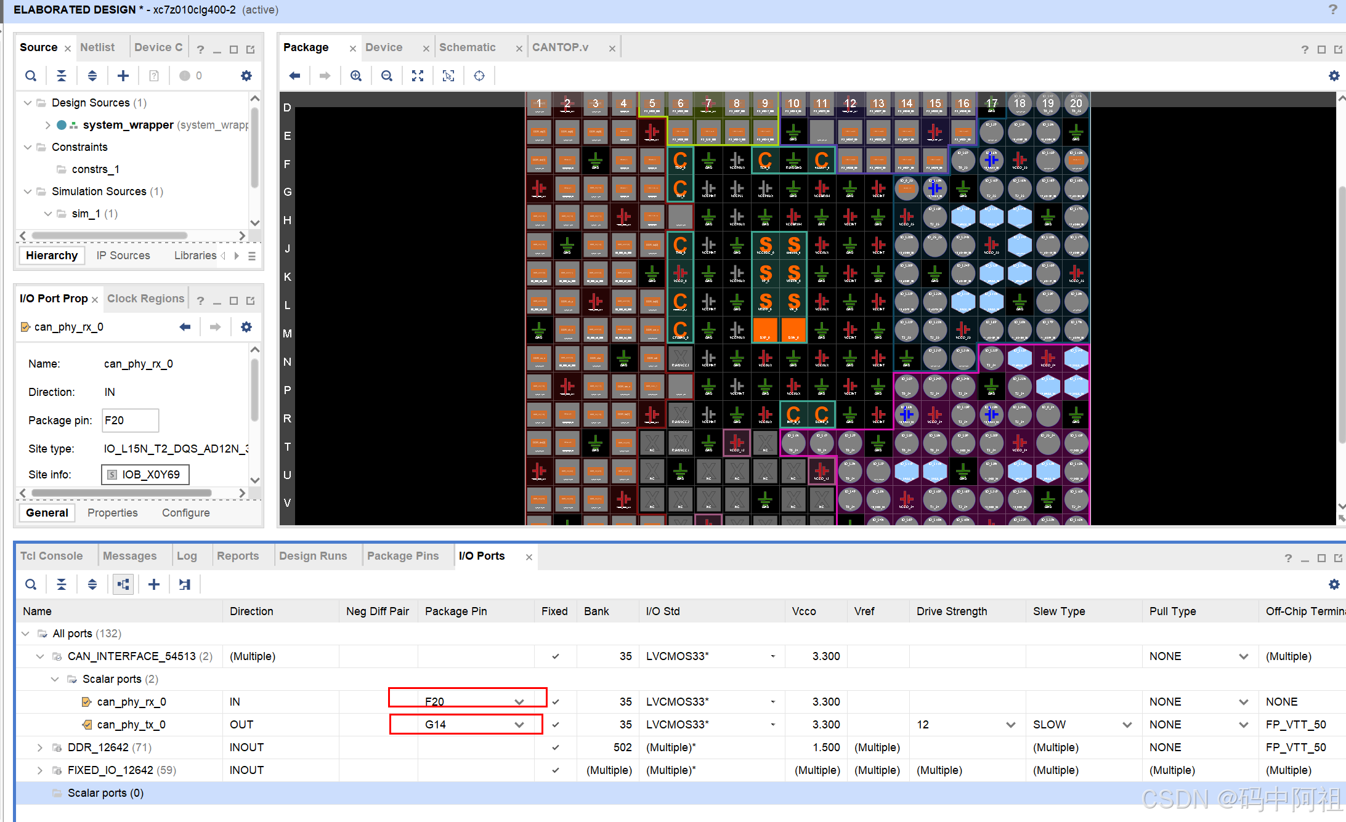Open Package view settings gear

pos(1334,76)
